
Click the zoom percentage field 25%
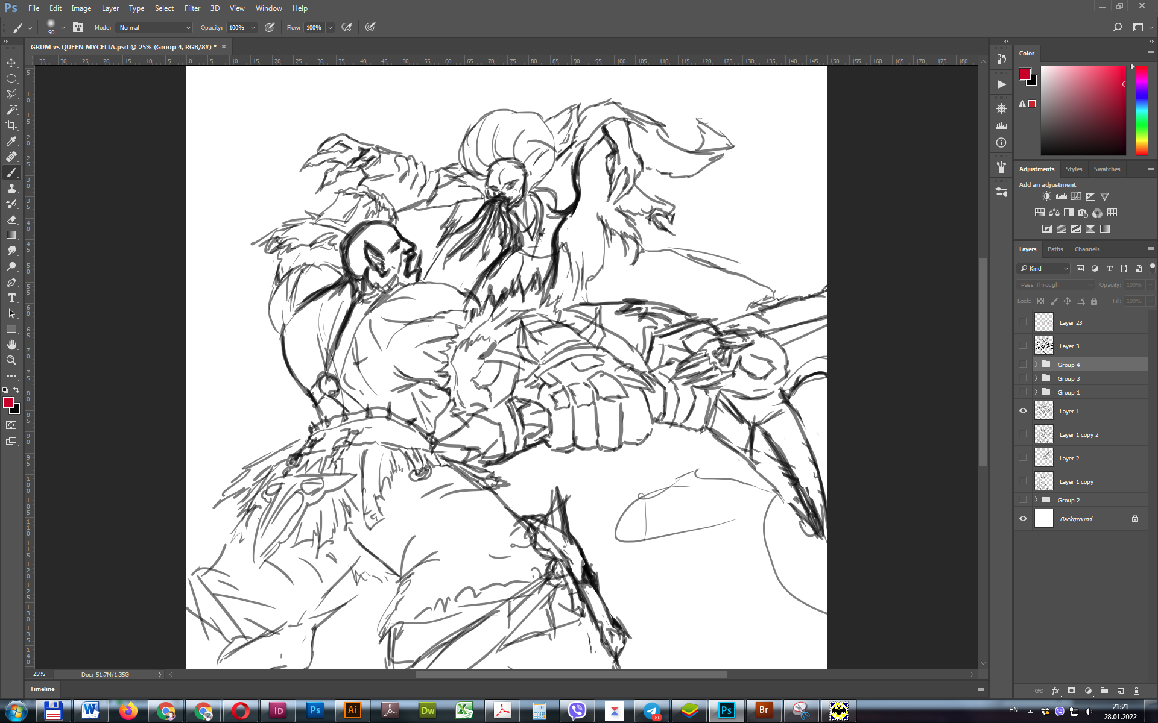point(40,674)
